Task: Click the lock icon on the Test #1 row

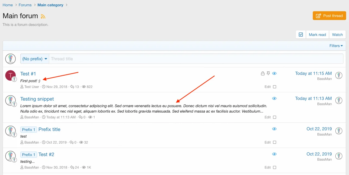Action: [263, 73]
